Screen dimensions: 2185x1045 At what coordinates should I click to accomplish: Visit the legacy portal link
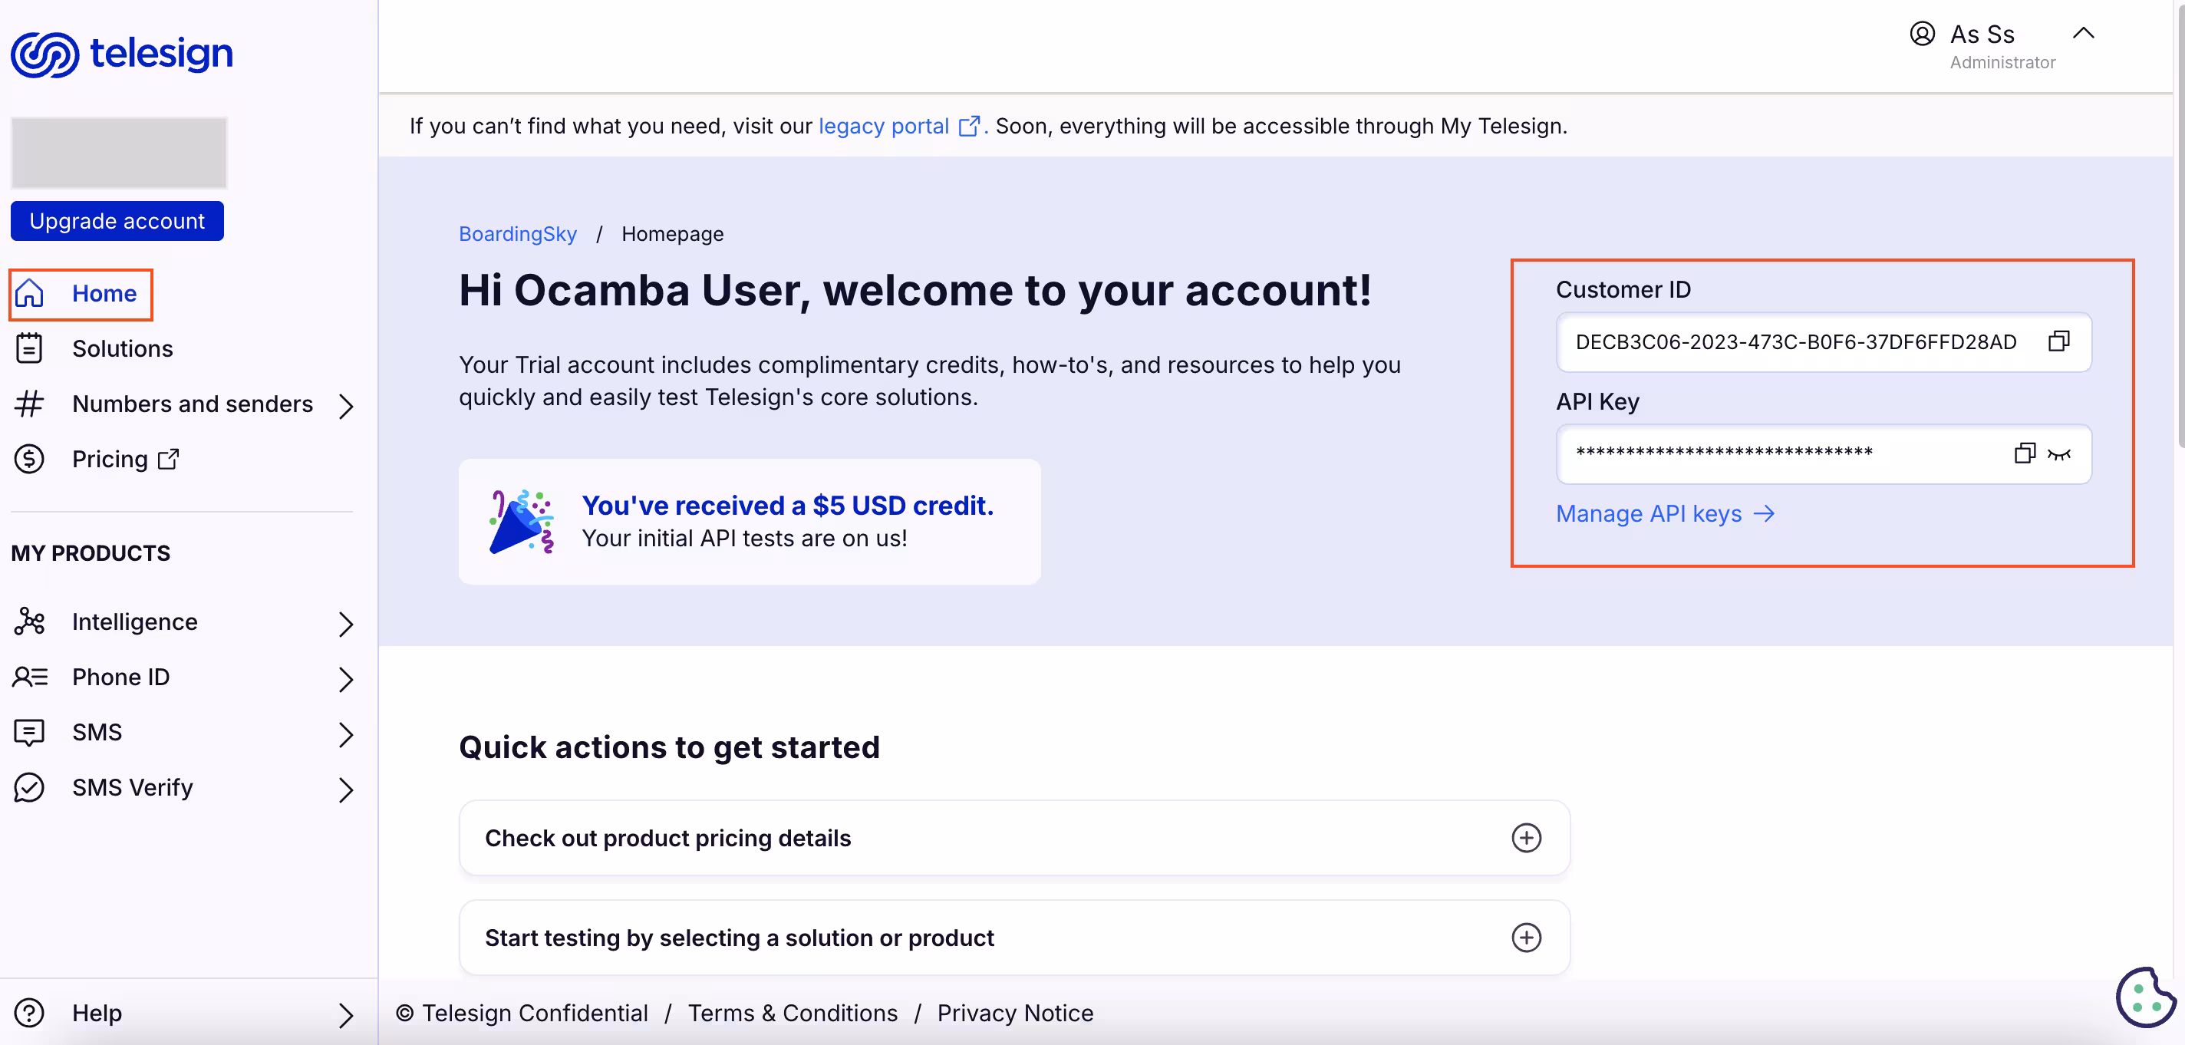click(883, 127)
